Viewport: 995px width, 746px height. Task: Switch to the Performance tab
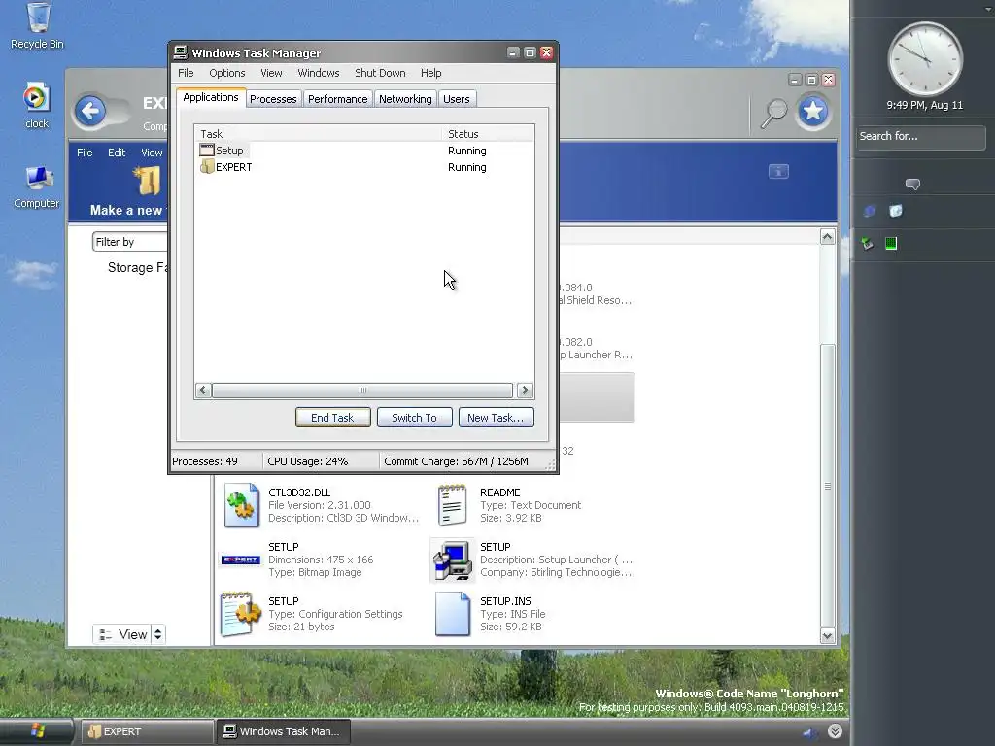click(337, 99)
